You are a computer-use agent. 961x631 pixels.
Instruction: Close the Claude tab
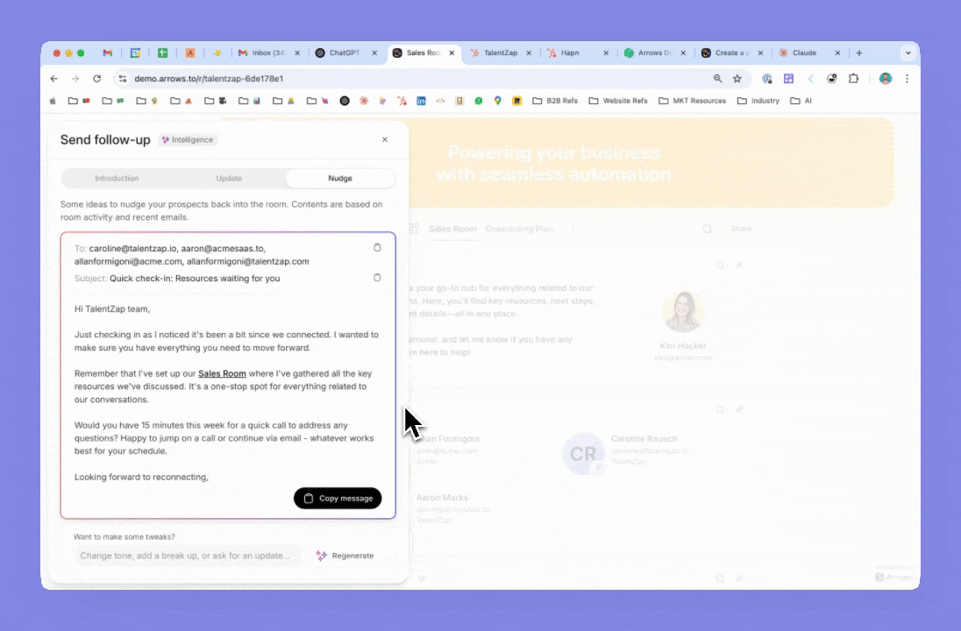[837, 53]
